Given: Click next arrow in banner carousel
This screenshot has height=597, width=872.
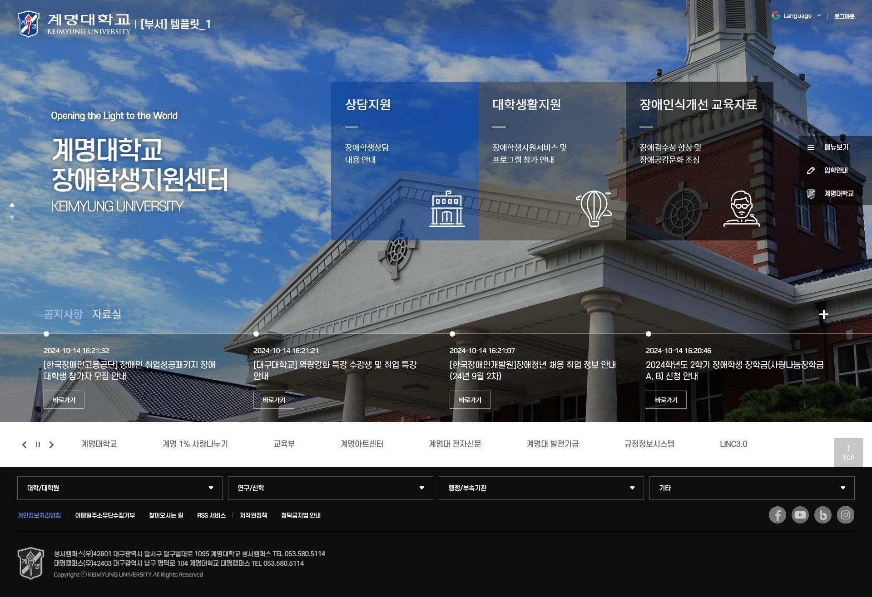Looking at the screenshot, I should pyautogui.click(x=51, y=445).
